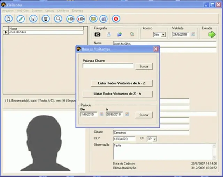Viewport: 223px width, 177px height.
Task: Click the Save floppy toolbar icon
Action: [33, 18]
